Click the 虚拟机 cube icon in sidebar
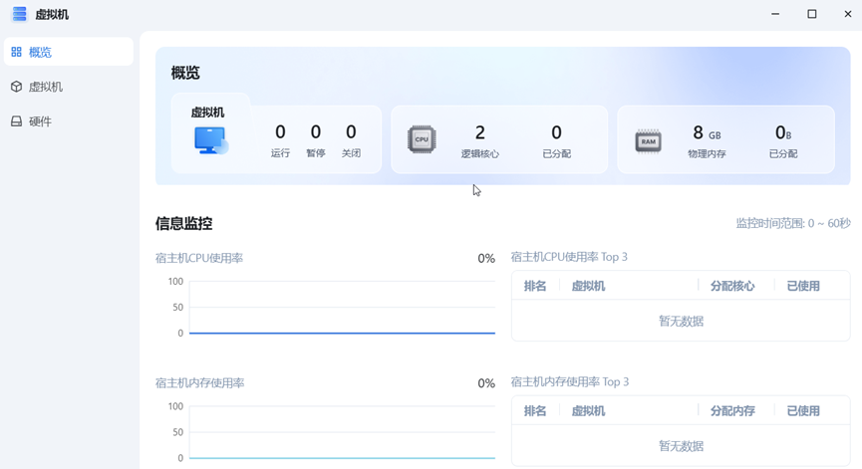Viewport: 862px width, 469px height. (x=17, y=87)
